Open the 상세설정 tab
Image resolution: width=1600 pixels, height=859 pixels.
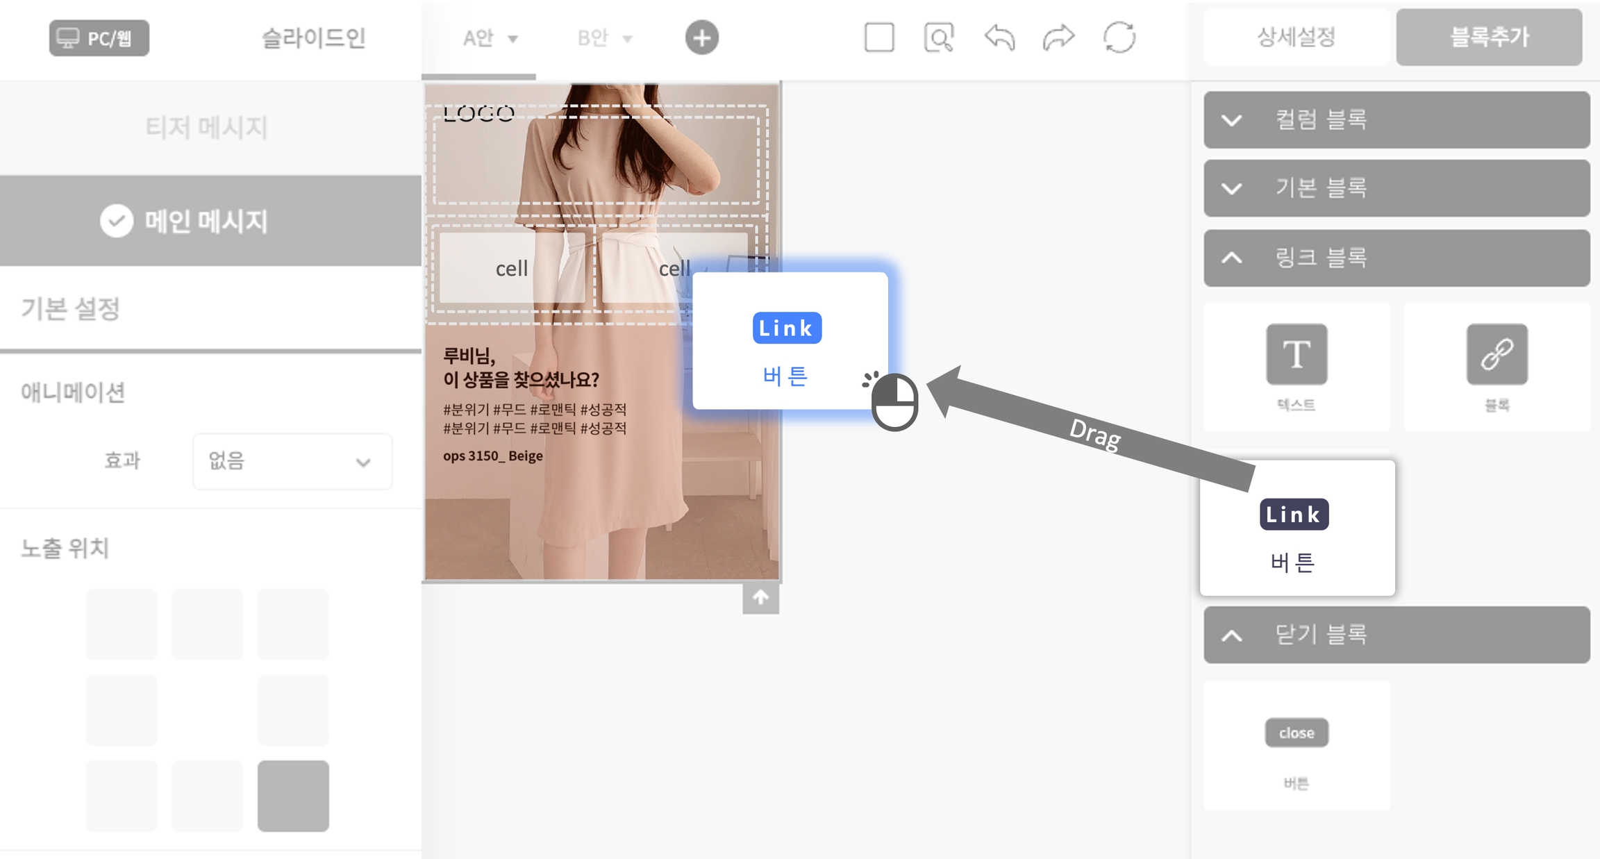pos(1296,37)
